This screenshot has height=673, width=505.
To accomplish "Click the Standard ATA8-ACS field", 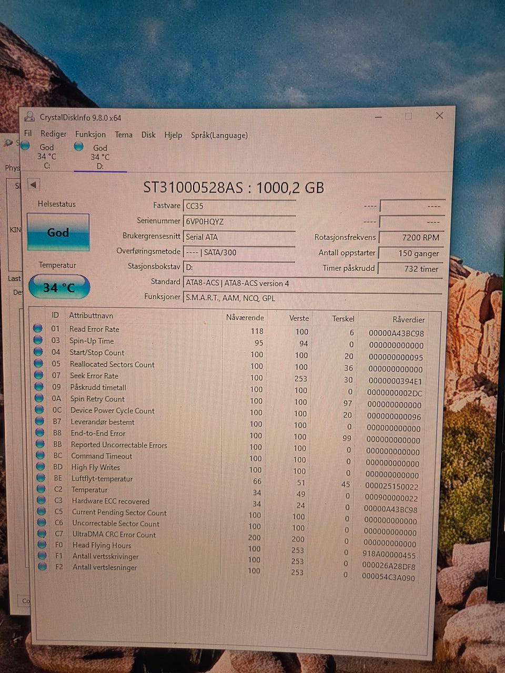I will [312, 283].
